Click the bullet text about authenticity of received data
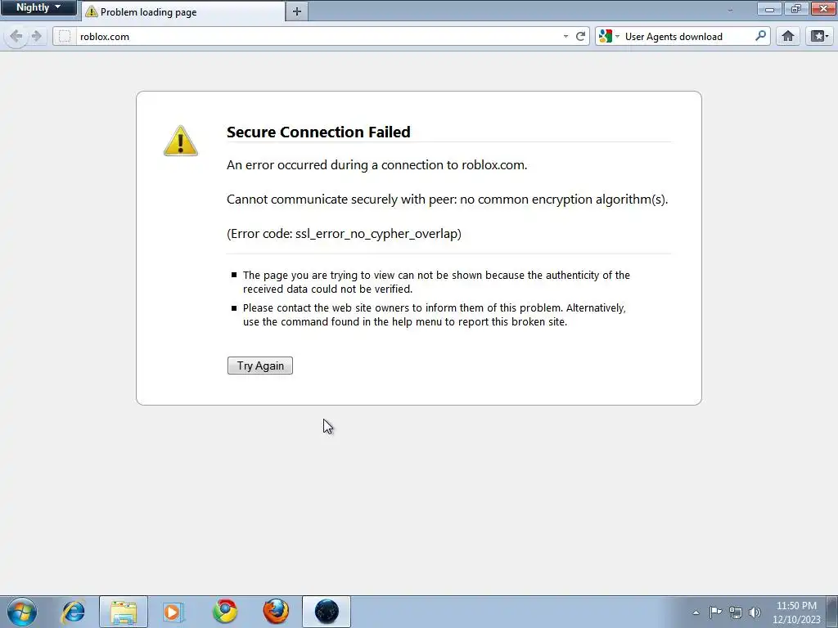 436,282
